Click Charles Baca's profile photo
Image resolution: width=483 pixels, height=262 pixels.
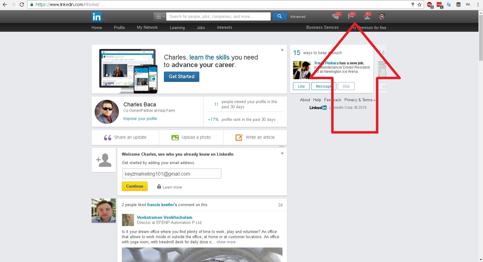coord(107,112)
